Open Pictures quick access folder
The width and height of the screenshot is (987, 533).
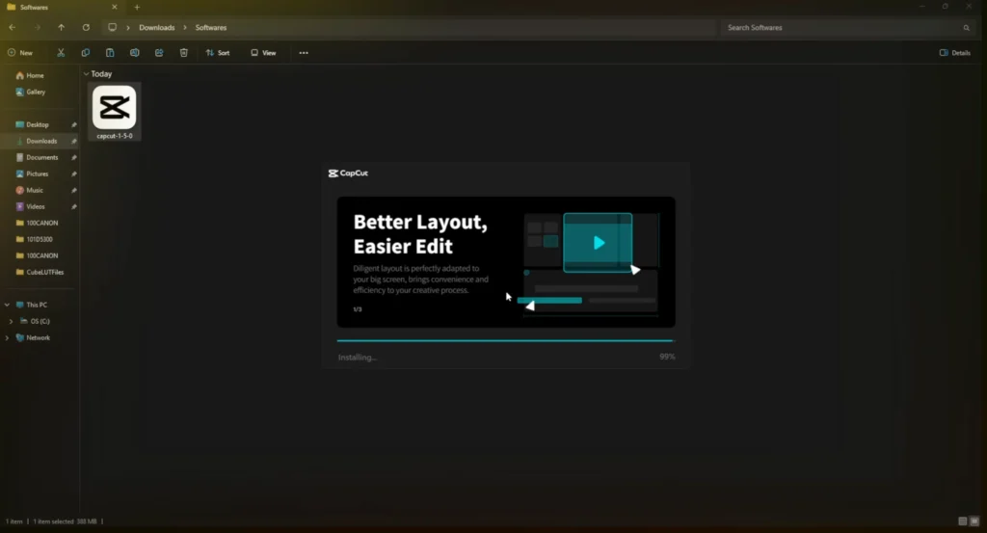[x=37, y=173]
